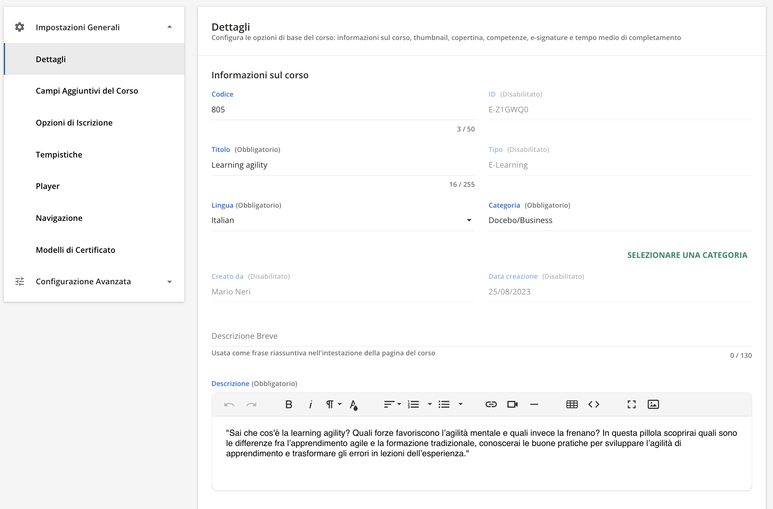Screen dimensions: 773x509
Task: Toggle bold formatting in description editor
Action: (x=289, y=404)
